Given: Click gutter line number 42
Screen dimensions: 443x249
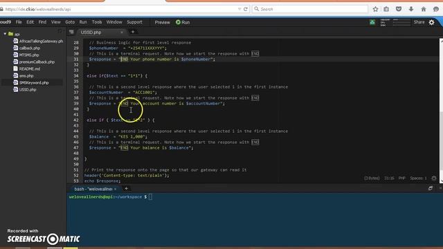Looking at the screenshot, I should point(76,120).
